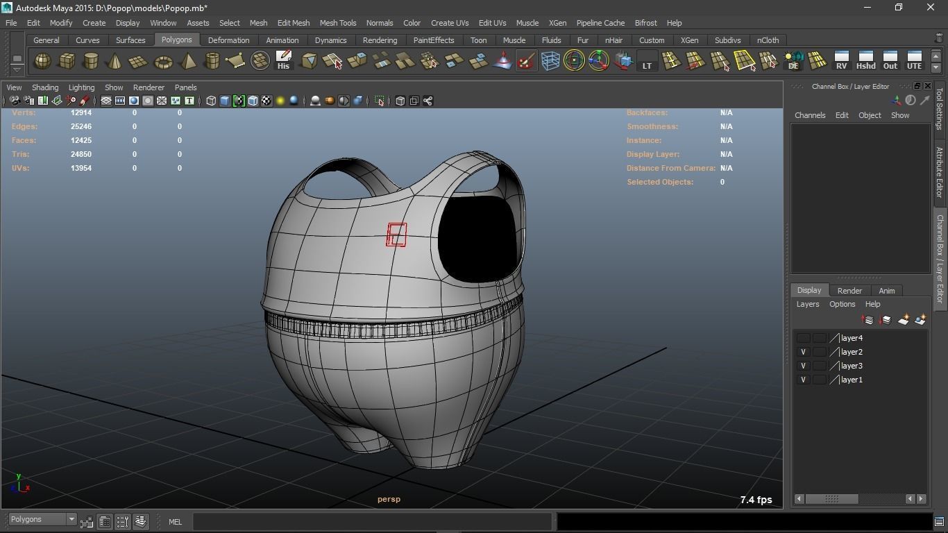This screenshot has height=533, width=948.
Task: Toggle visibility V box for layer2
Action: pyautogui.click(x=803, y=352)
